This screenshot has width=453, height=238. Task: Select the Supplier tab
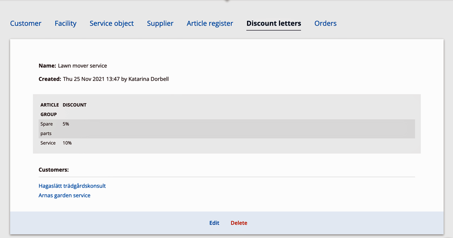point(160,23)
